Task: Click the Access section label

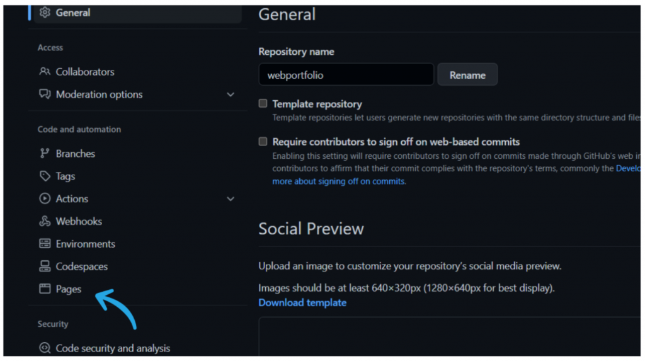Action: 50,48
